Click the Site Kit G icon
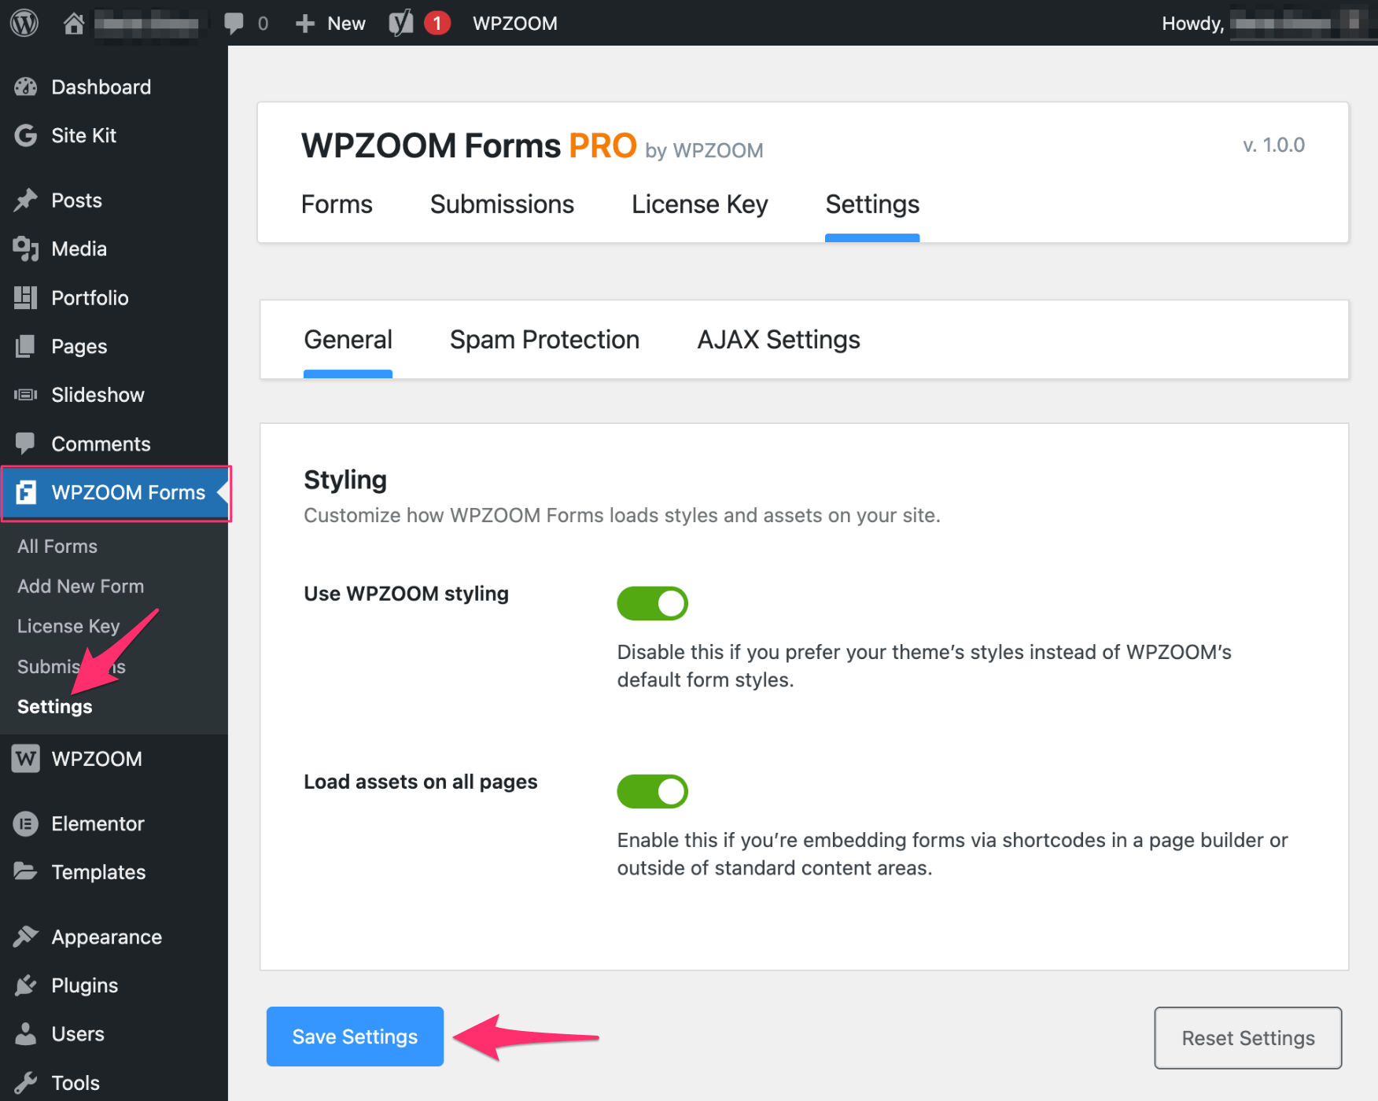This screenshot has width=1378, height=1101. pyautogui.click(x=26, y=135)
